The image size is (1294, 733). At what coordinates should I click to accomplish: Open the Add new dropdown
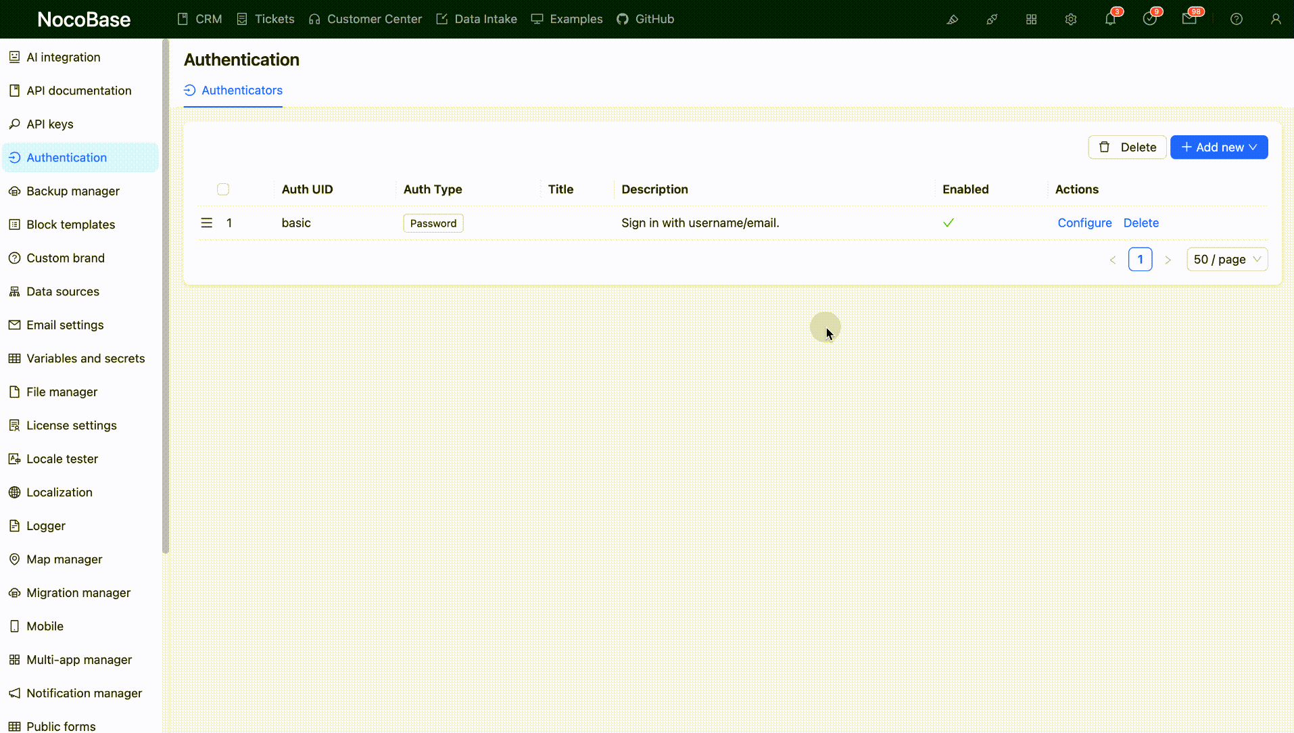coord(1219,147)
